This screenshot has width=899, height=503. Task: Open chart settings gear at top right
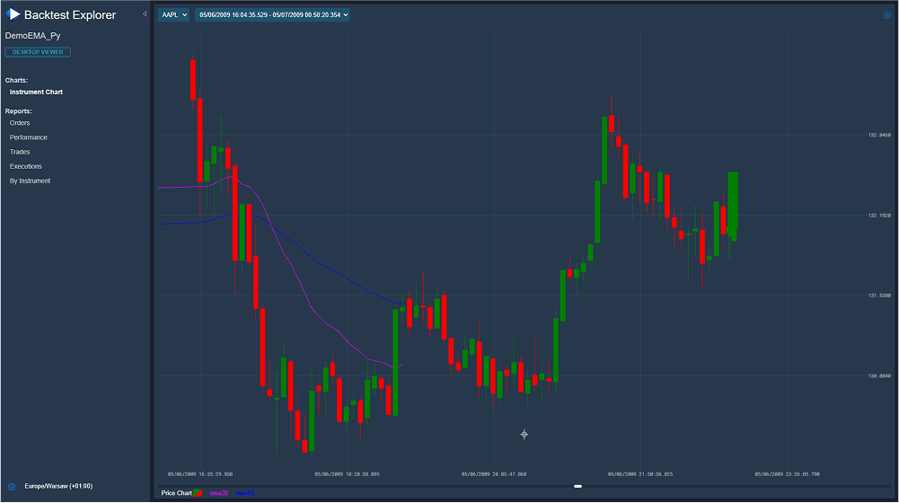tap(887, 14)
